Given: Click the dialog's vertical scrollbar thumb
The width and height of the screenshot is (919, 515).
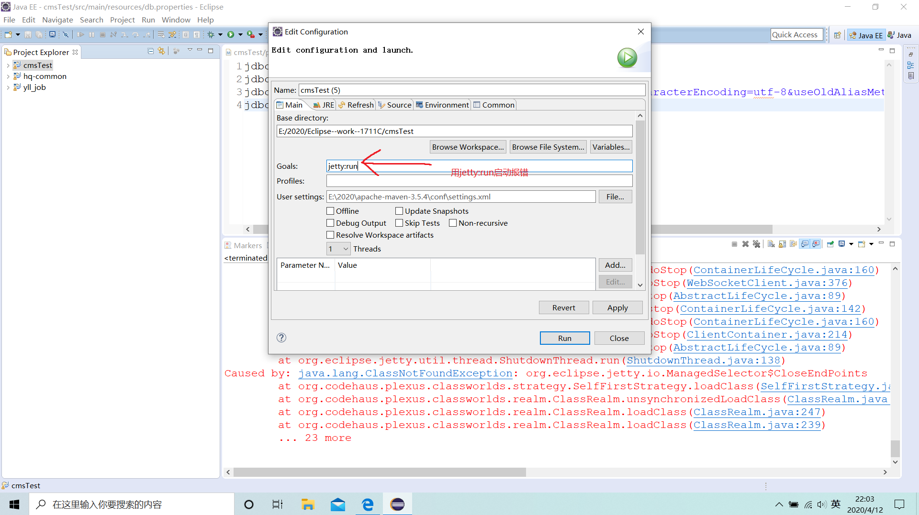Looking at the screenshot, I should [x=640, y=187].
